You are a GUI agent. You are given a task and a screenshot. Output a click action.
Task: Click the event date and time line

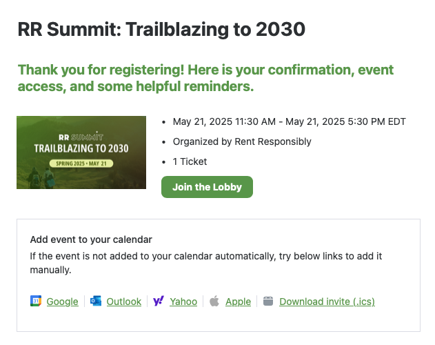pyautogui.click(x=289, y=121)
